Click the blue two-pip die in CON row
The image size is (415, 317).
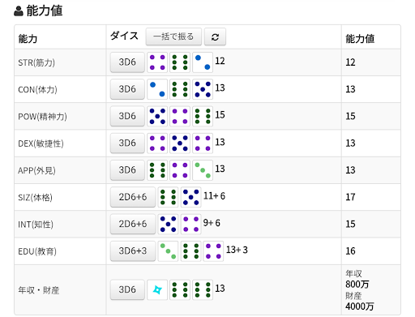(157, 89)
